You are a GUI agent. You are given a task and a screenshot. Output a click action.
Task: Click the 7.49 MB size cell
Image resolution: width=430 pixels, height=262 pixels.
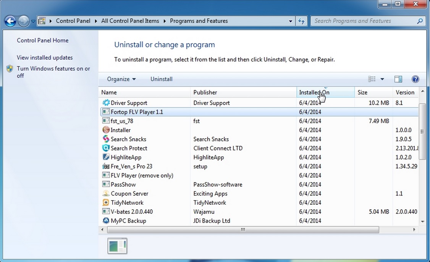(379, 121)
